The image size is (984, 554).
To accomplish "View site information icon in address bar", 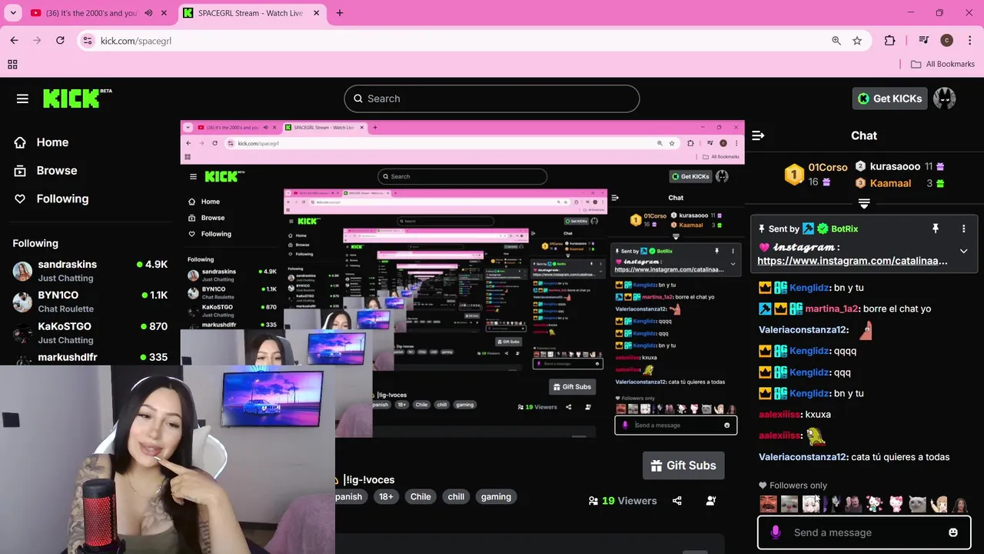I will pyautogui.click(x=87, y=41).
